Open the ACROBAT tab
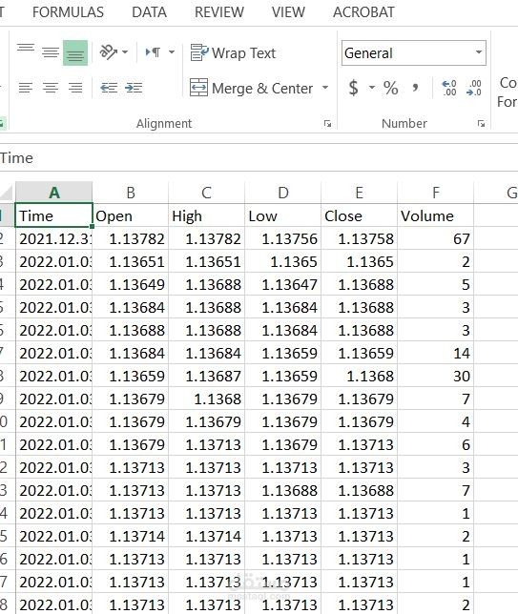This screenshot has height=614, width=518. point(363,12)
